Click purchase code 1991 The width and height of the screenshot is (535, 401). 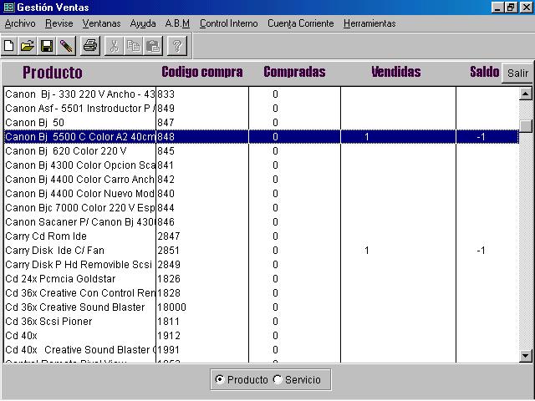[x=169, y=350]
